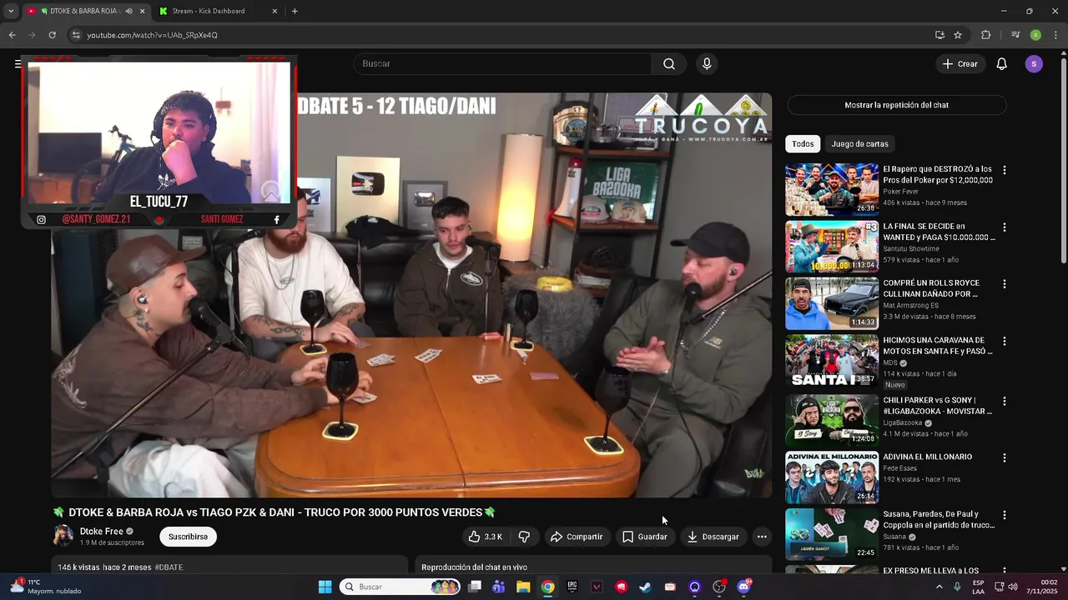Focus the YouTube Buscar search field

tap(503, 64)
